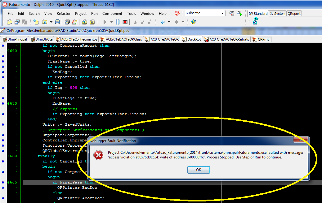Click the Save file disk icon
The height and width of the screenshot is (203, 322).
[x=57, y=22]
